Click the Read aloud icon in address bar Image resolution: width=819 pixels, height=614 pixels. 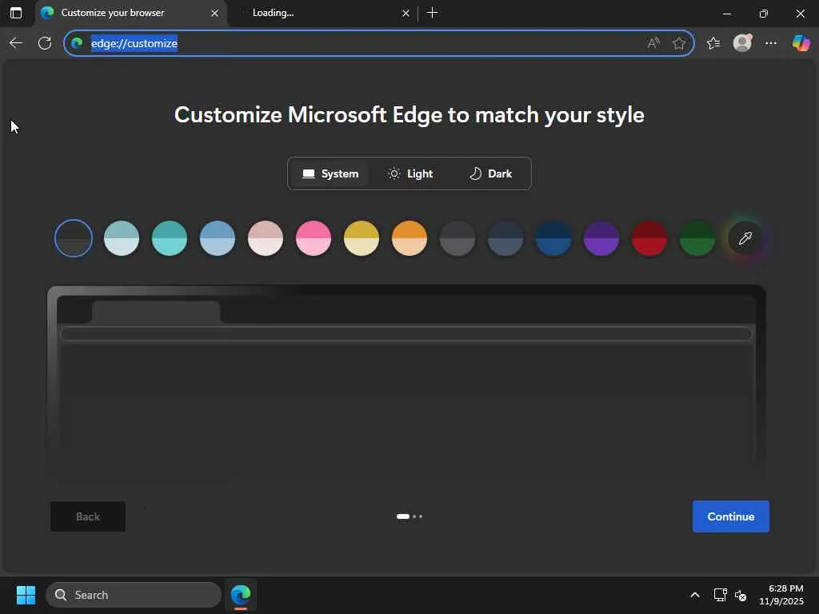(x=653, y=43)
